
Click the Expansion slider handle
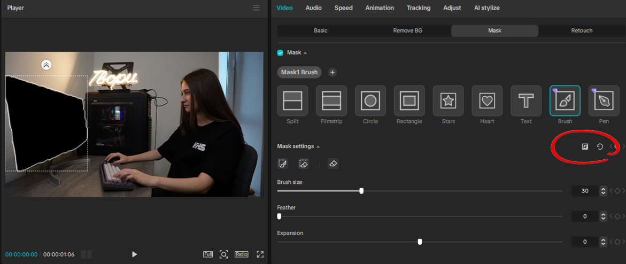click(x=420, y=242)
